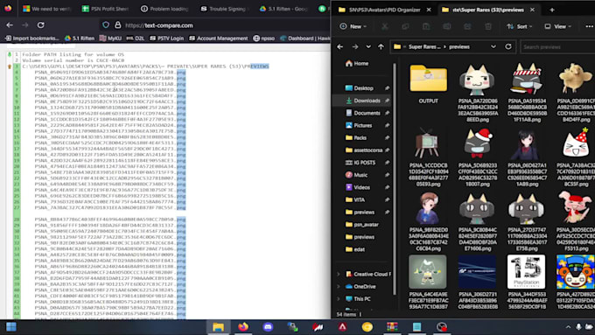Click the tracking protection shield in address bar
Viewport: 595px width, 335px height.
(106, 25)
